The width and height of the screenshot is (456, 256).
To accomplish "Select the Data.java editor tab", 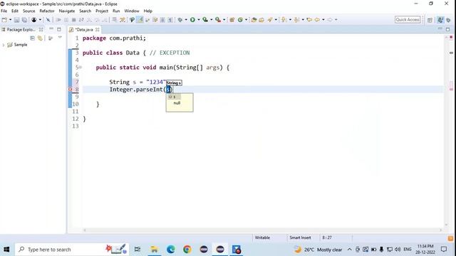I will point(84,30).
